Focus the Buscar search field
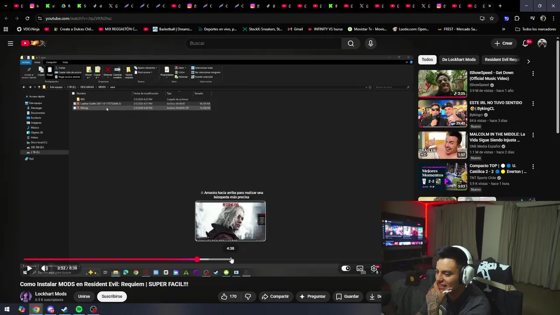Screen dimensions: 560x315 point(263,43)
